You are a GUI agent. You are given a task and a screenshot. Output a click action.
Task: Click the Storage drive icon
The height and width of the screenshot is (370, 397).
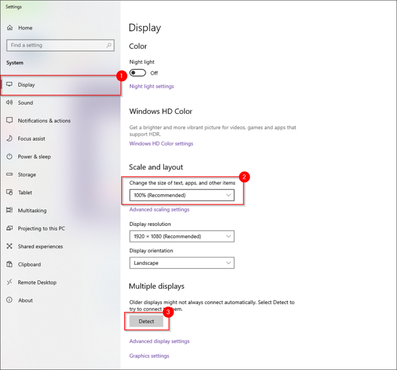pyautogui.click(x=9, y=174)
